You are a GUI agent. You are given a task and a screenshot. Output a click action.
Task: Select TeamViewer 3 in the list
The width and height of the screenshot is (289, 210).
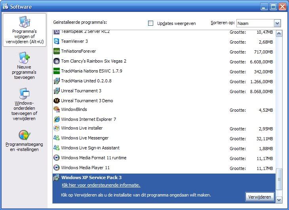click(74, 41)
